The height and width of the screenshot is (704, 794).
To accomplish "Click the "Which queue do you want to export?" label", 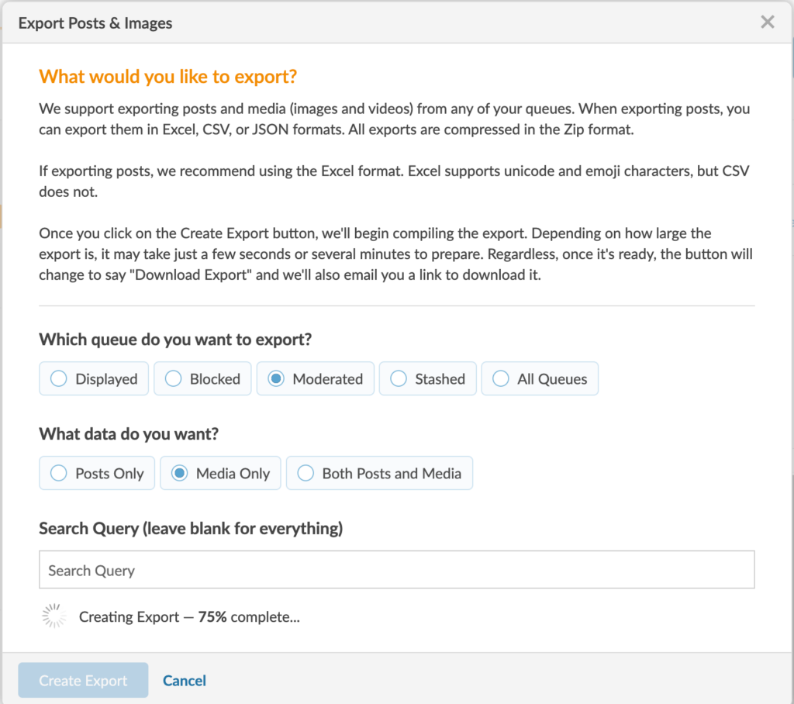I will click(175, 339).
